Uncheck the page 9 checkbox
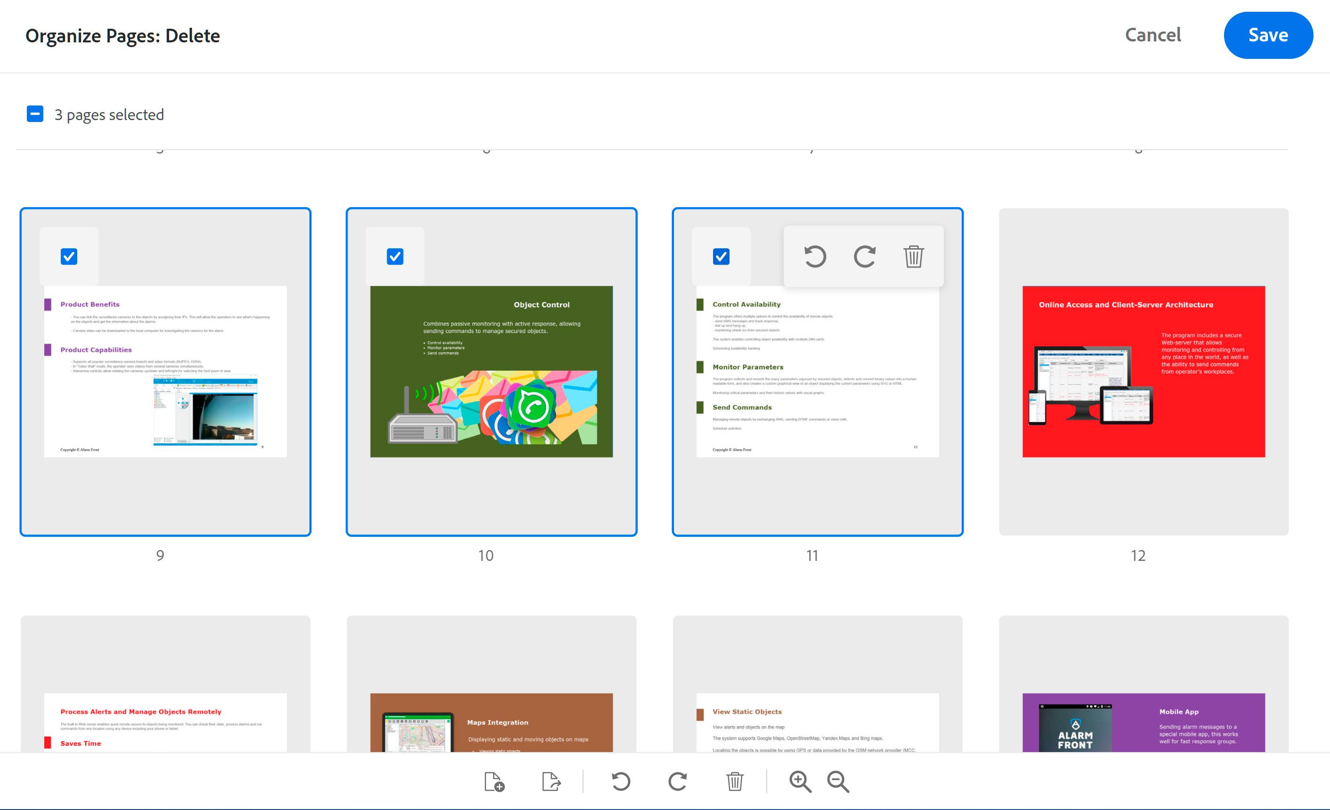Viewport: 1330px width, 810px height. click(x=69, y=256)
